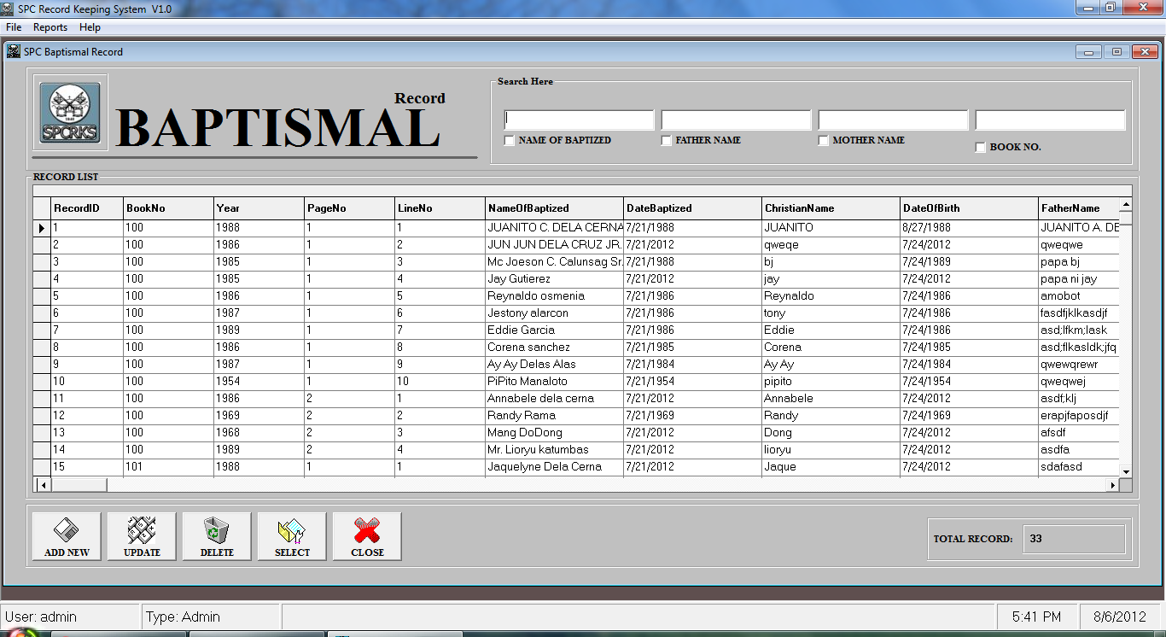
Task: Click the father name search field
Action: tap(736, 120)
